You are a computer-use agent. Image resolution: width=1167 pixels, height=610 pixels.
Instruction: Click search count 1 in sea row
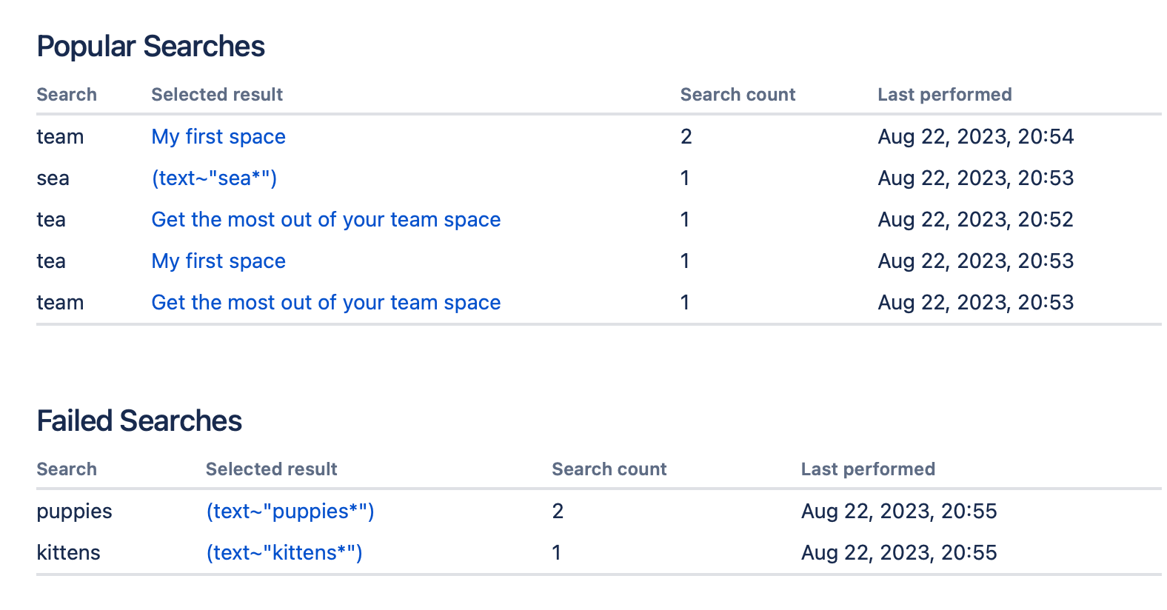(685, 178)
